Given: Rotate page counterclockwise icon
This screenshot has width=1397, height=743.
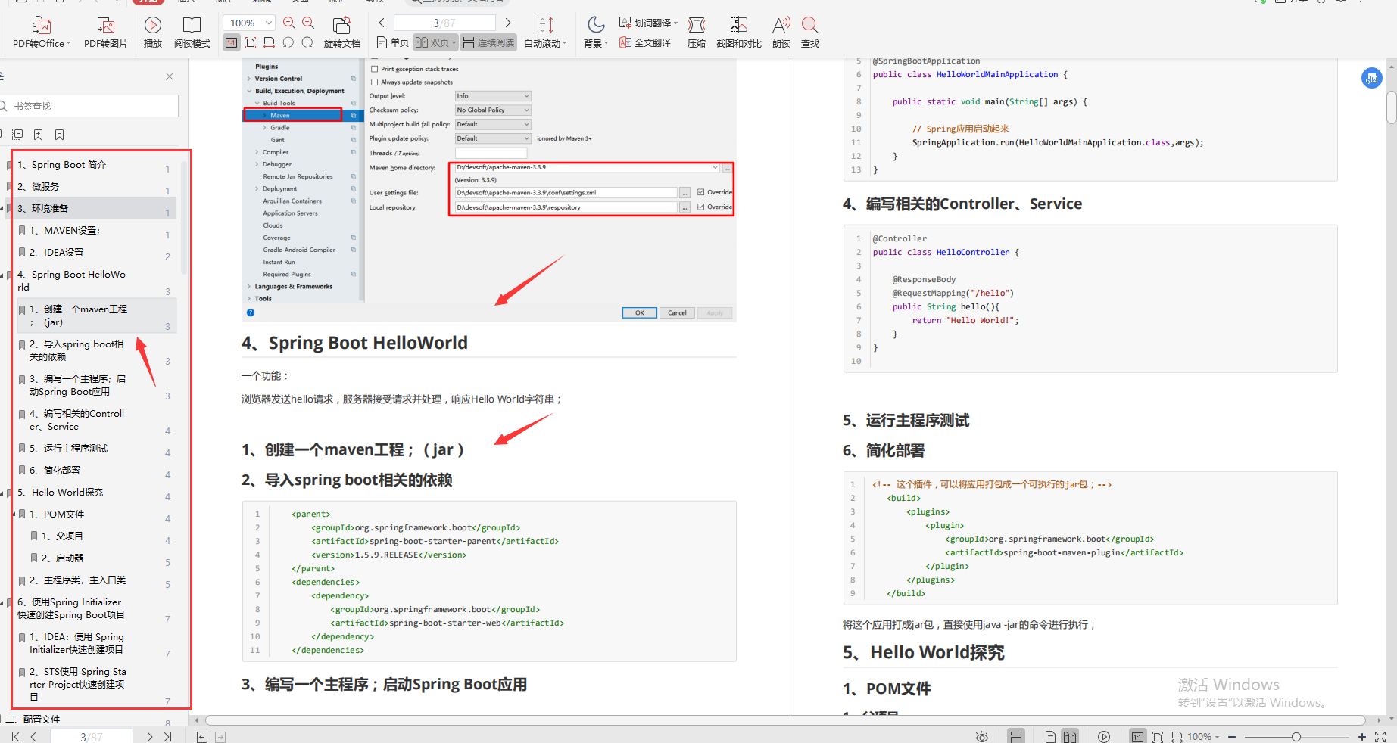Looking at the screenshot, I should 288,43.
